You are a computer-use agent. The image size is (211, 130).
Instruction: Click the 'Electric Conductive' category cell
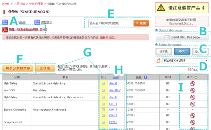click(x=17, y=110)
